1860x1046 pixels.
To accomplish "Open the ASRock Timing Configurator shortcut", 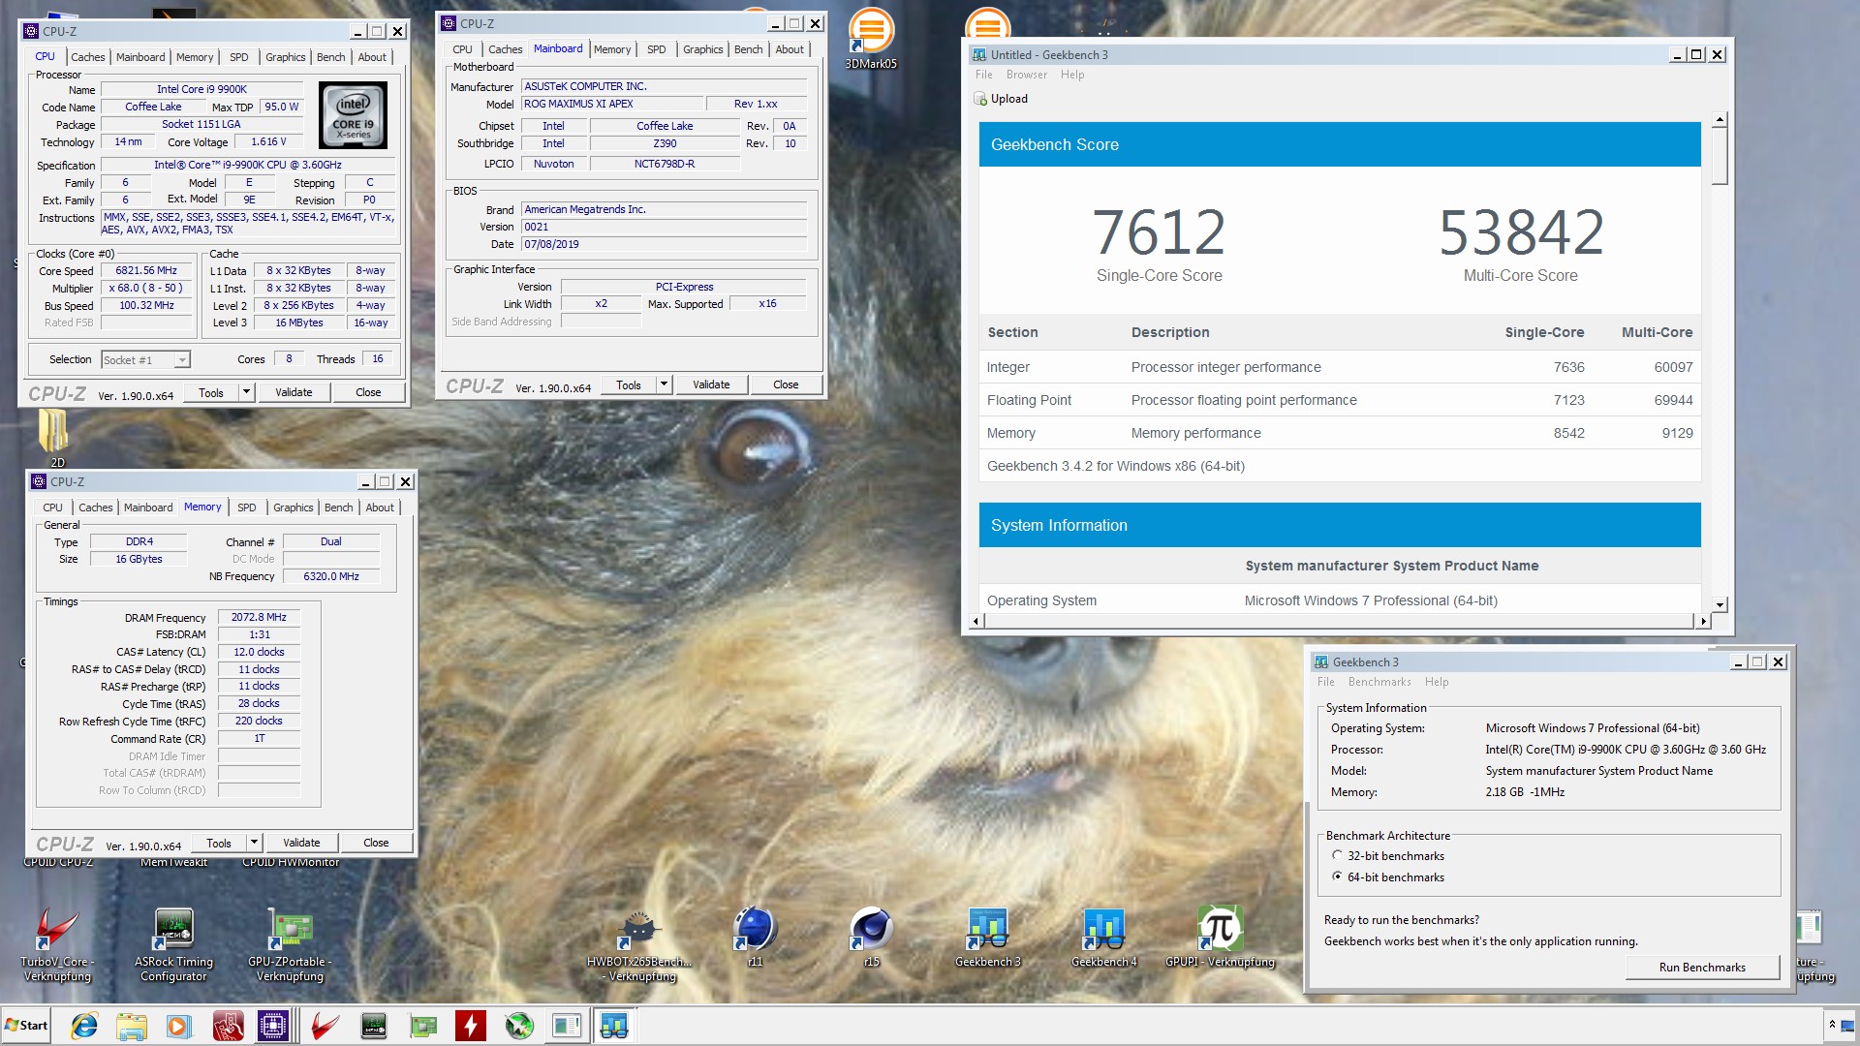I will (173, 944).
